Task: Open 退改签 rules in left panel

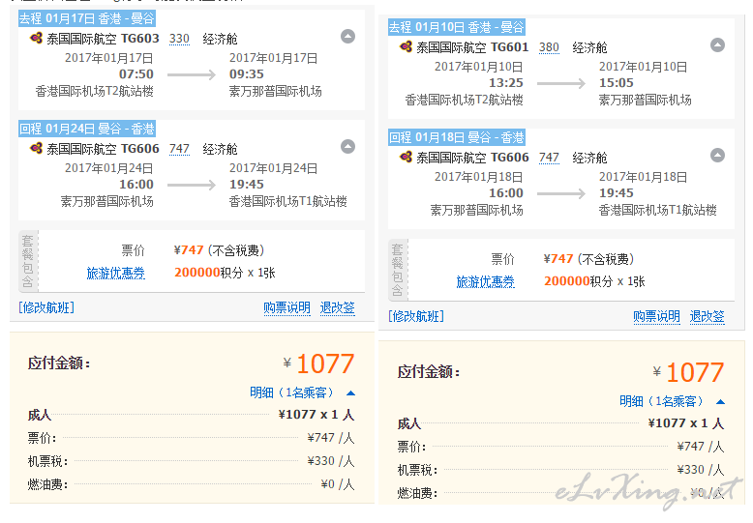Action: pos(338,308)
